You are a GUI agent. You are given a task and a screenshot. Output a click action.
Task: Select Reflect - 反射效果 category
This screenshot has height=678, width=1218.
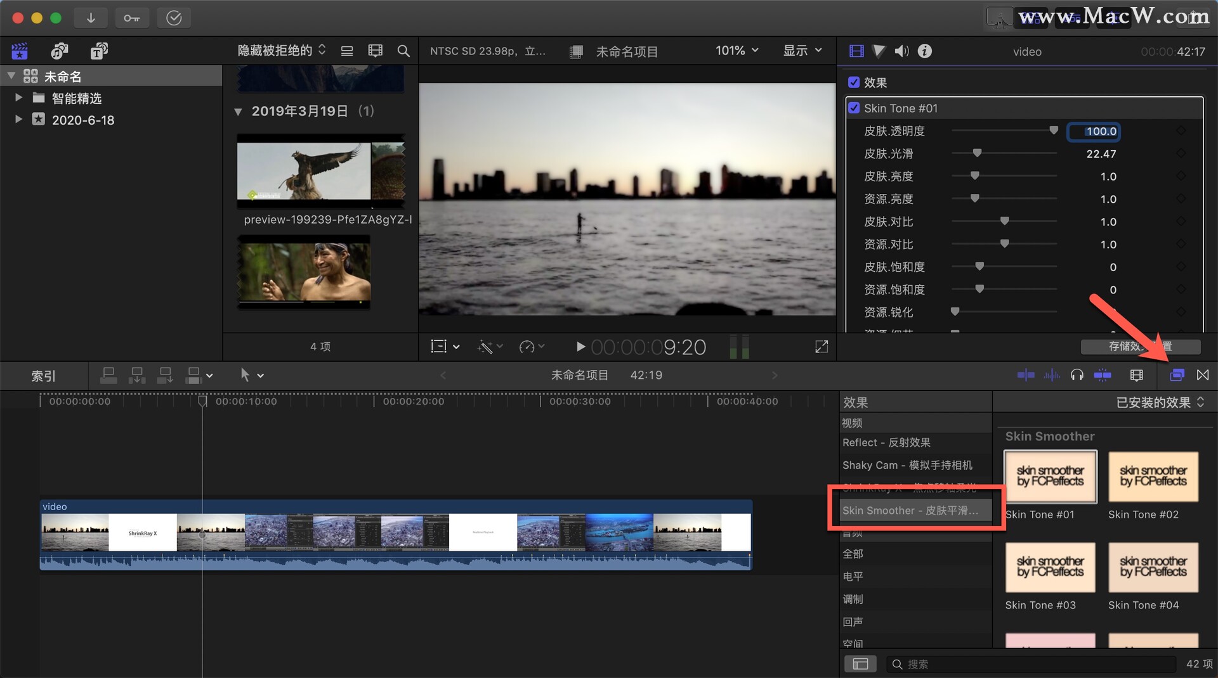tap(915, 442)
